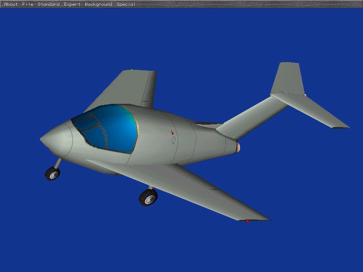
Task: Open the Special menu
Action: click(x=126, y=5)
